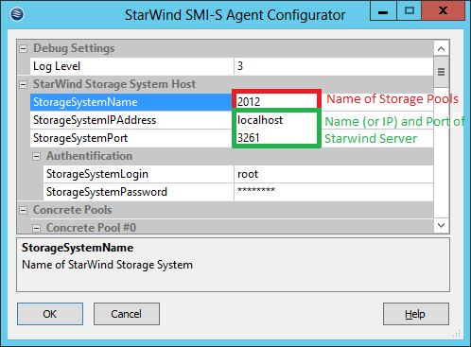
Task: Edit the StorageSystemIPAddress localhost field
Action: 276,120
